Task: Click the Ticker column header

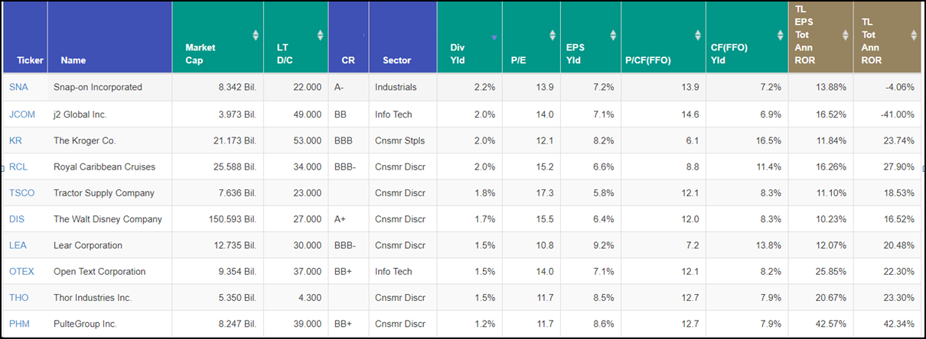Action: tap(30, 60)
